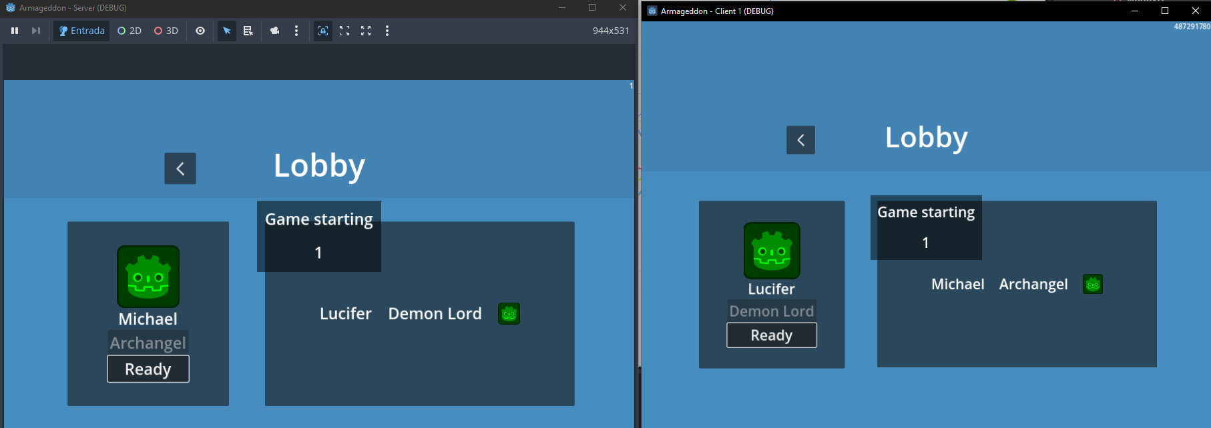Click Game starting text in Server window
Viewport: 1211px width, 428px height.
(319, 219)
